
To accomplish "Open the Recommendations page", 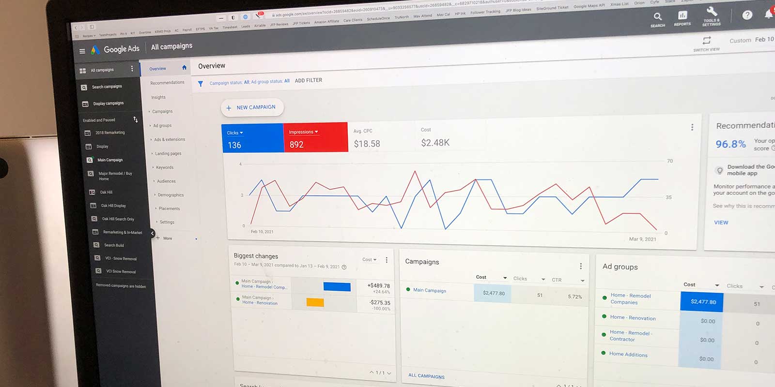I will pos(167,83).
